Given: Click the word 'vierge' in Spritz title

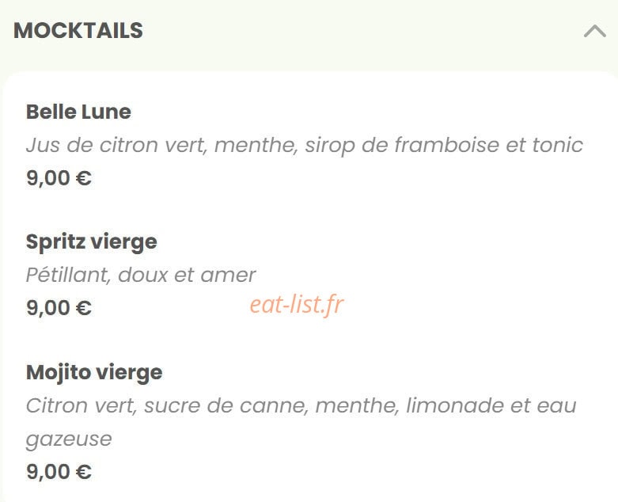Looking at the screenshot, I should [x=123, y=242].
